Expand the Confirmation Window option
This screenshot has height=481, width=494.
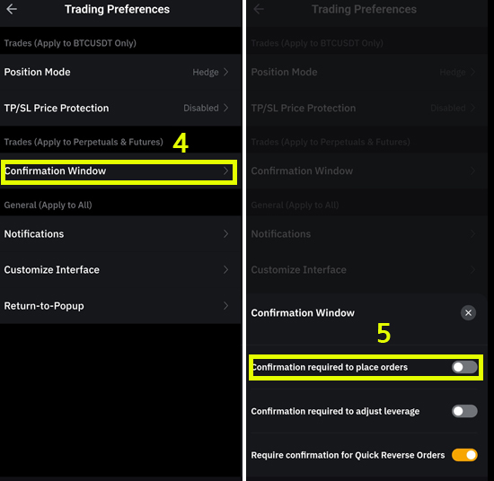pyautogui.click(x=120, y=171)
